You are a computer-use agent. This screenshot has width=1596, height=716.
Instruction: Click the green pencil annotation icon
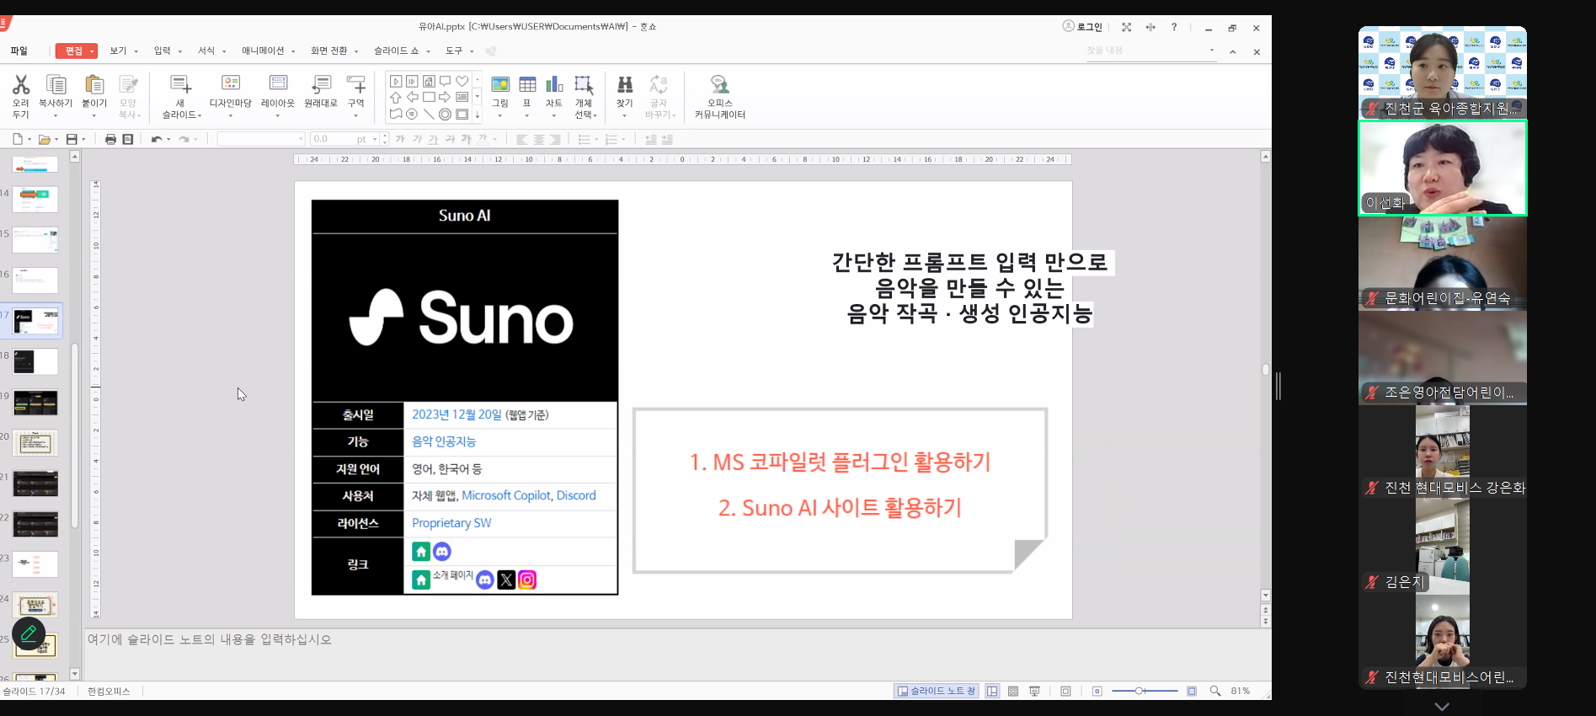(x=29, y=633)
